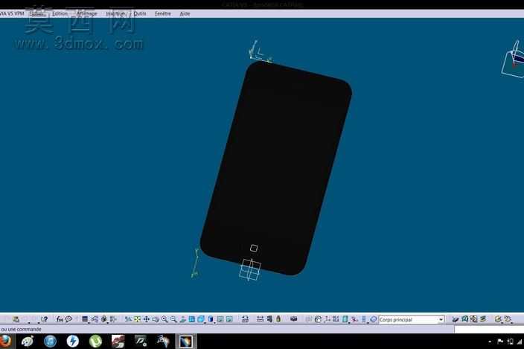Click the clock-faced icon in bottom toolbar
Screen dimensions: 524x349
pos(318,319)
